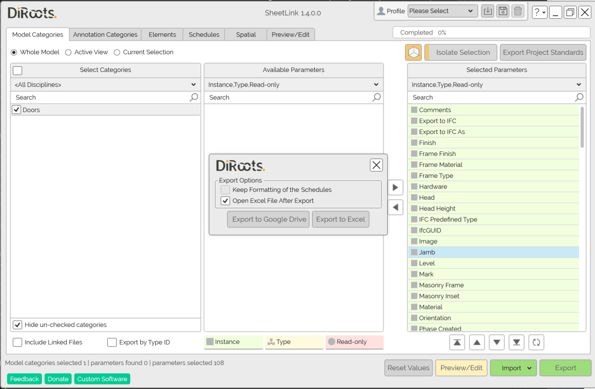This screenshot has width=595, height=389.
Task: Expand the All Disciplines dropdown
Action: click(105, 84)
